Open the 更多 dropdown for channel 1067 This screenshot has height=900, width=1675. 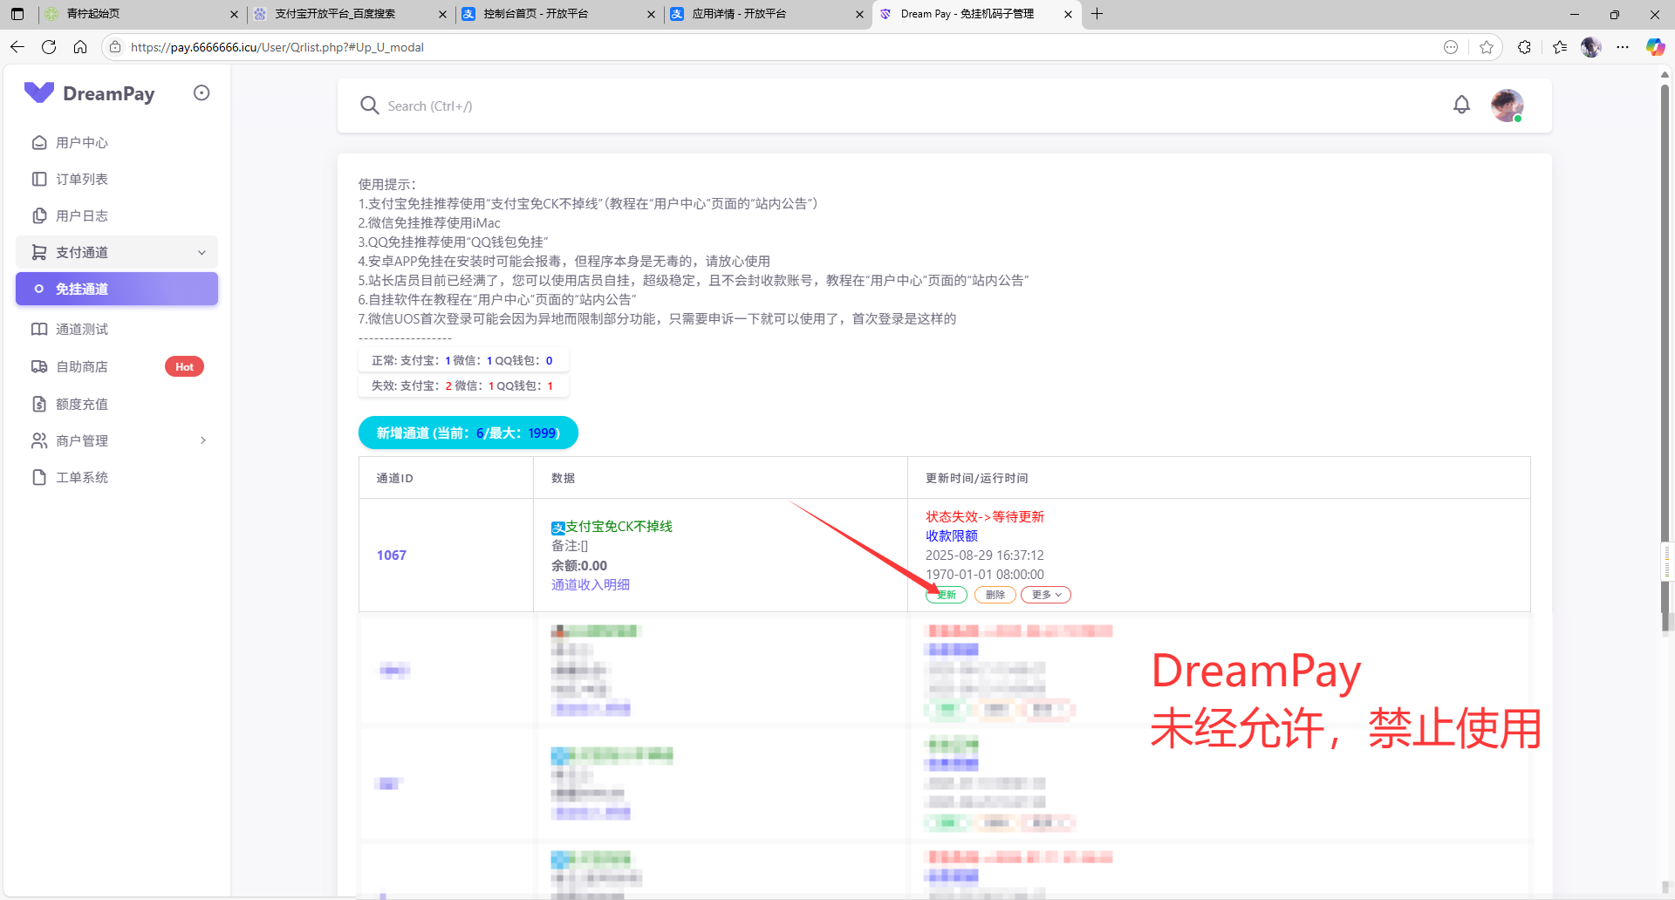[x=1045, y=595]
